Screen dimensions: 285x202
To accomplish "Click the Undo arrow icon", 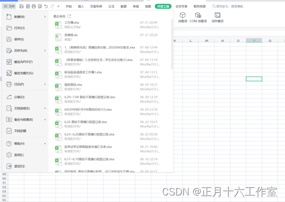I will point(46,7).
